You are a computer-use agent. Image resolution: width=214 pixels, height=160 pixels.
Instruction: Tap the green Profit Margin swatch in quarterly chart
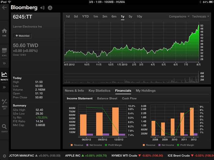pos(106,145)
